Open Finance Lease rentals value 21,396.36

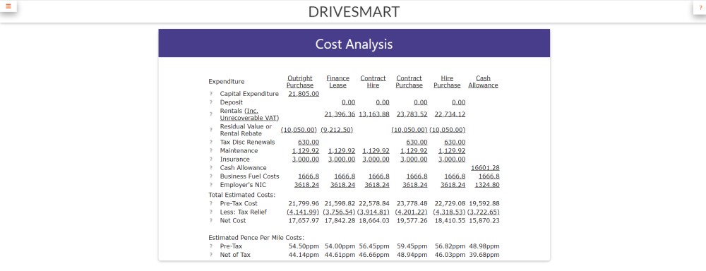point(340,114)
